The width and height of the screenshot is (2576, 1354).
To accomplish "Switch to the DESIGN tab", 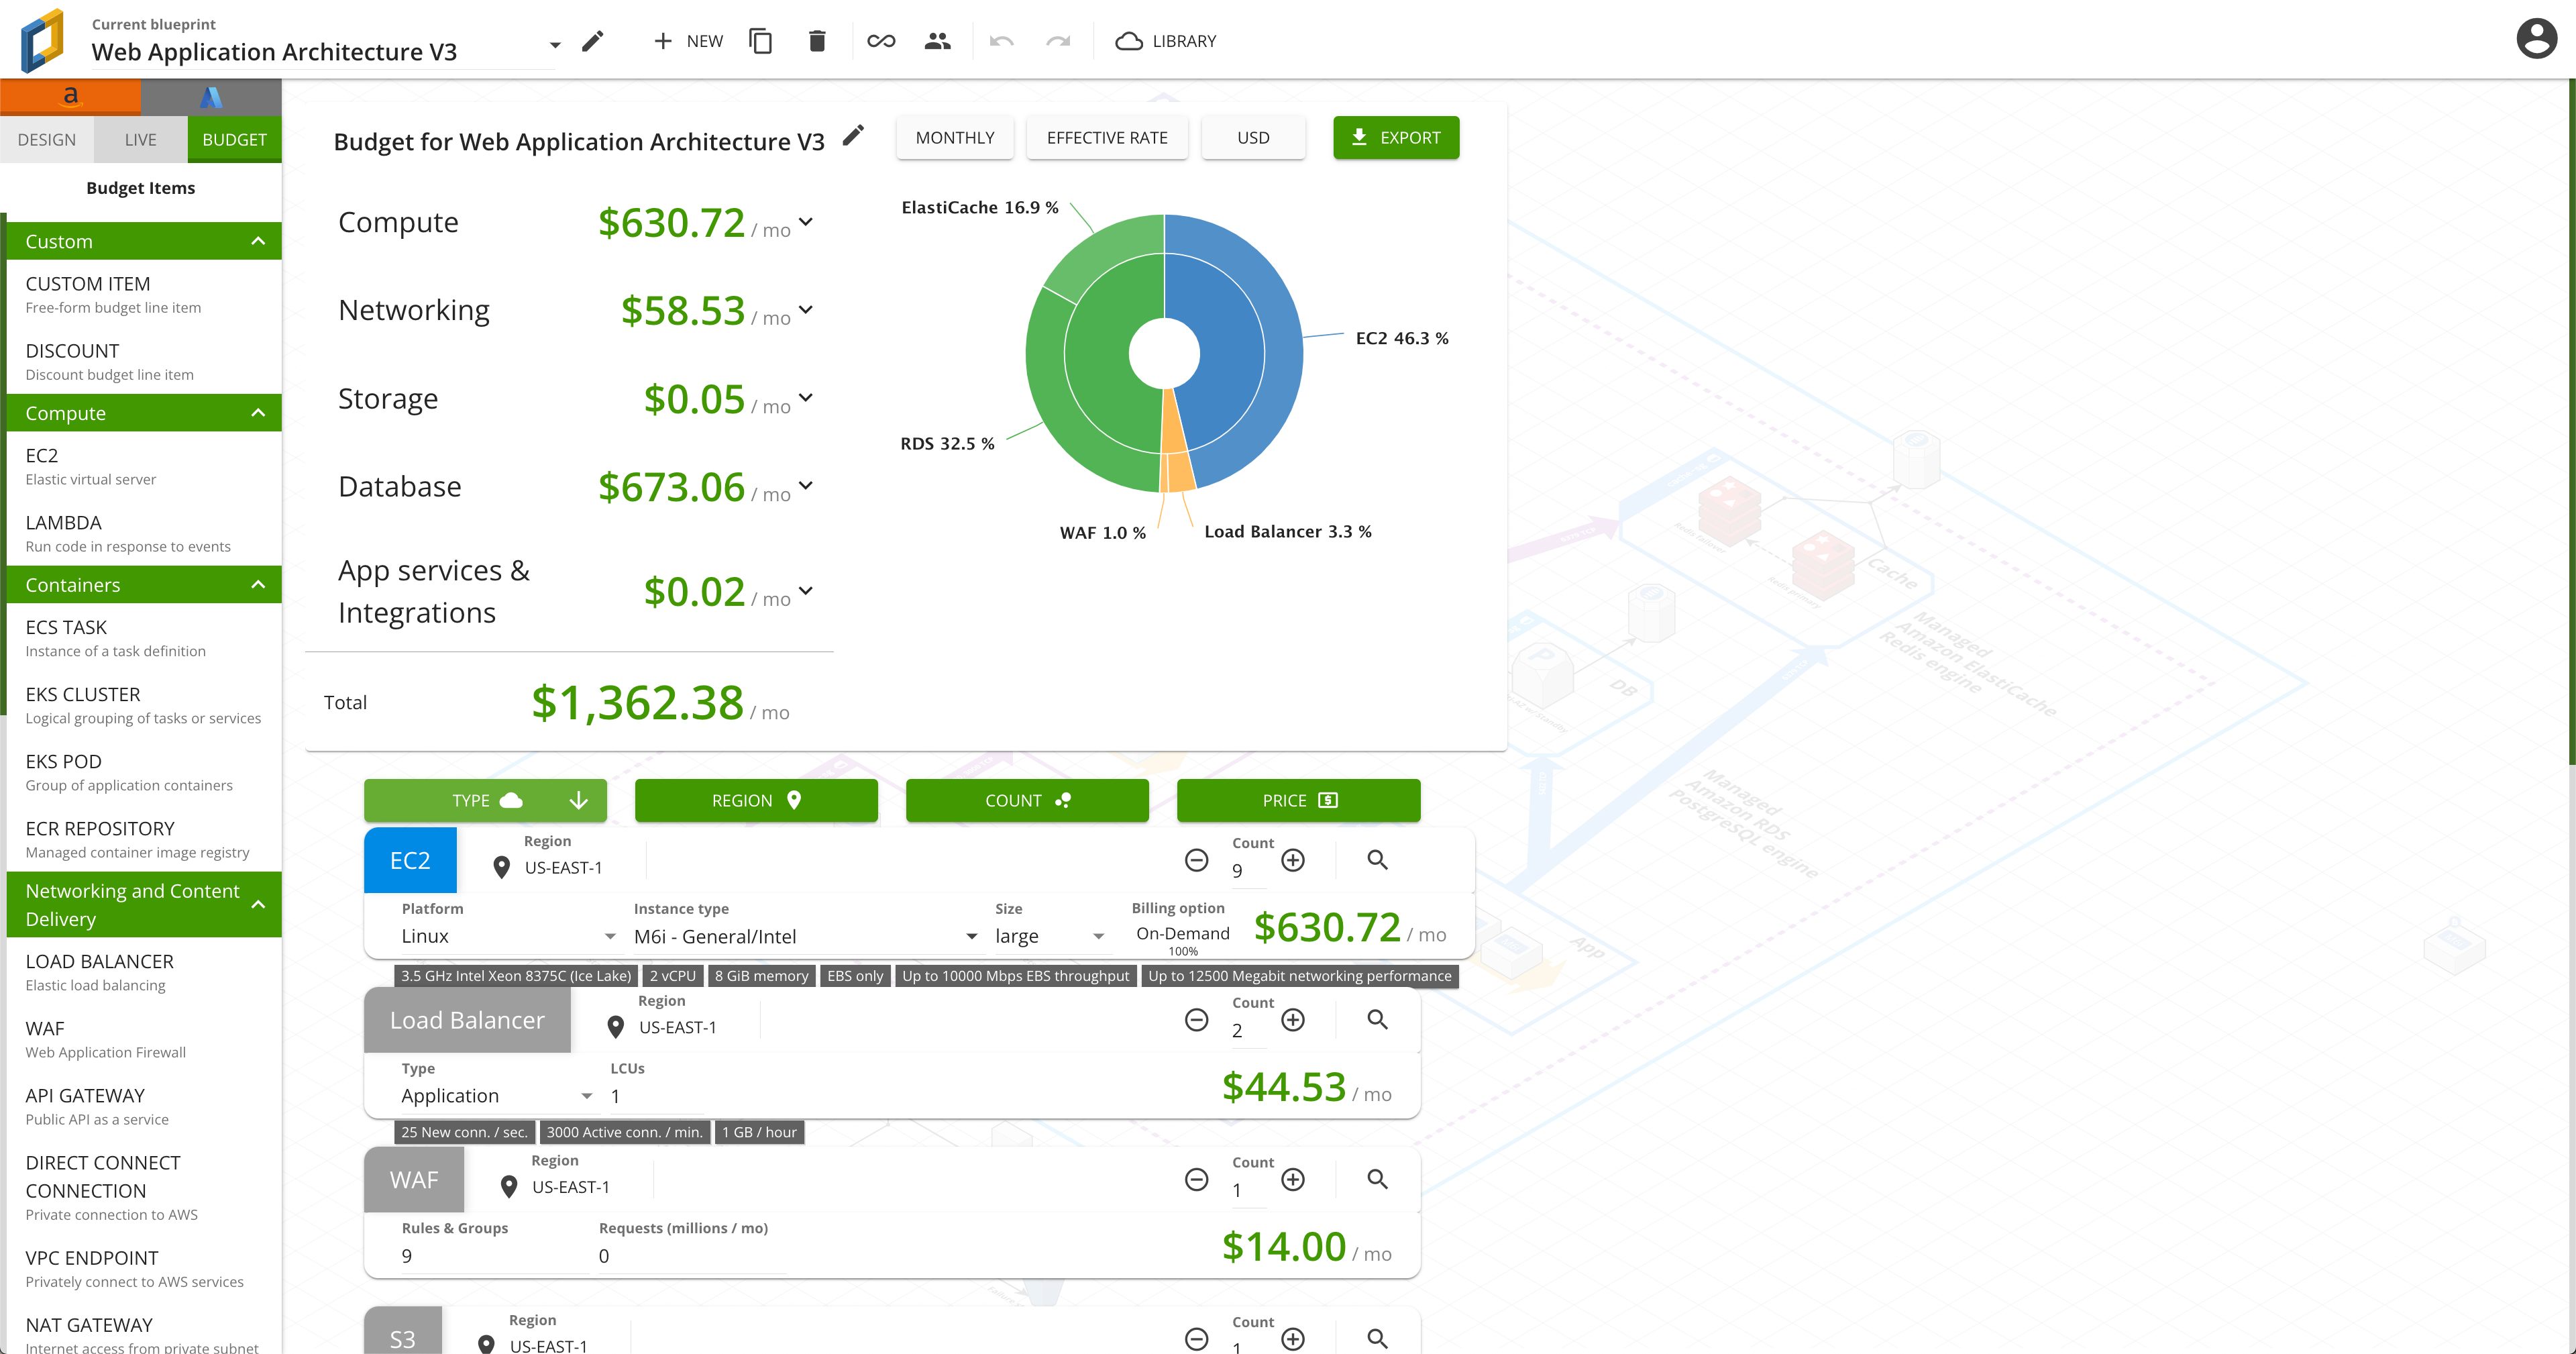I will pyautogui.click(x=47, y=139).
